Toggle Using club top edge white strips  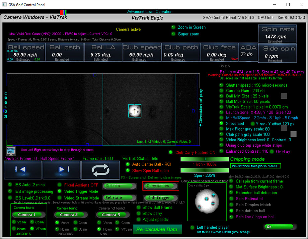coord(221,145)
